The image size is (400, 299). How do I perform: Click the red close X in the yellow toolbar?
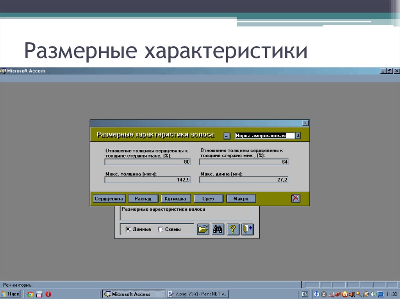coord(296,198)
